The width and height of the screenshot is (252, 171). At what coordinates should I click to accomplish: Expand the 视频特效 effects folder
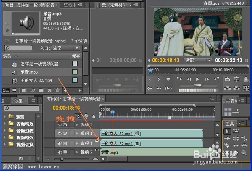click(x=5, y=137)
